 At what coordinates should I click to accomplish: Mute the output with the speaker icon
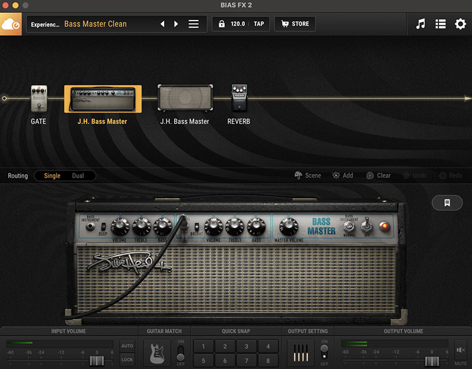coord(461,350)
